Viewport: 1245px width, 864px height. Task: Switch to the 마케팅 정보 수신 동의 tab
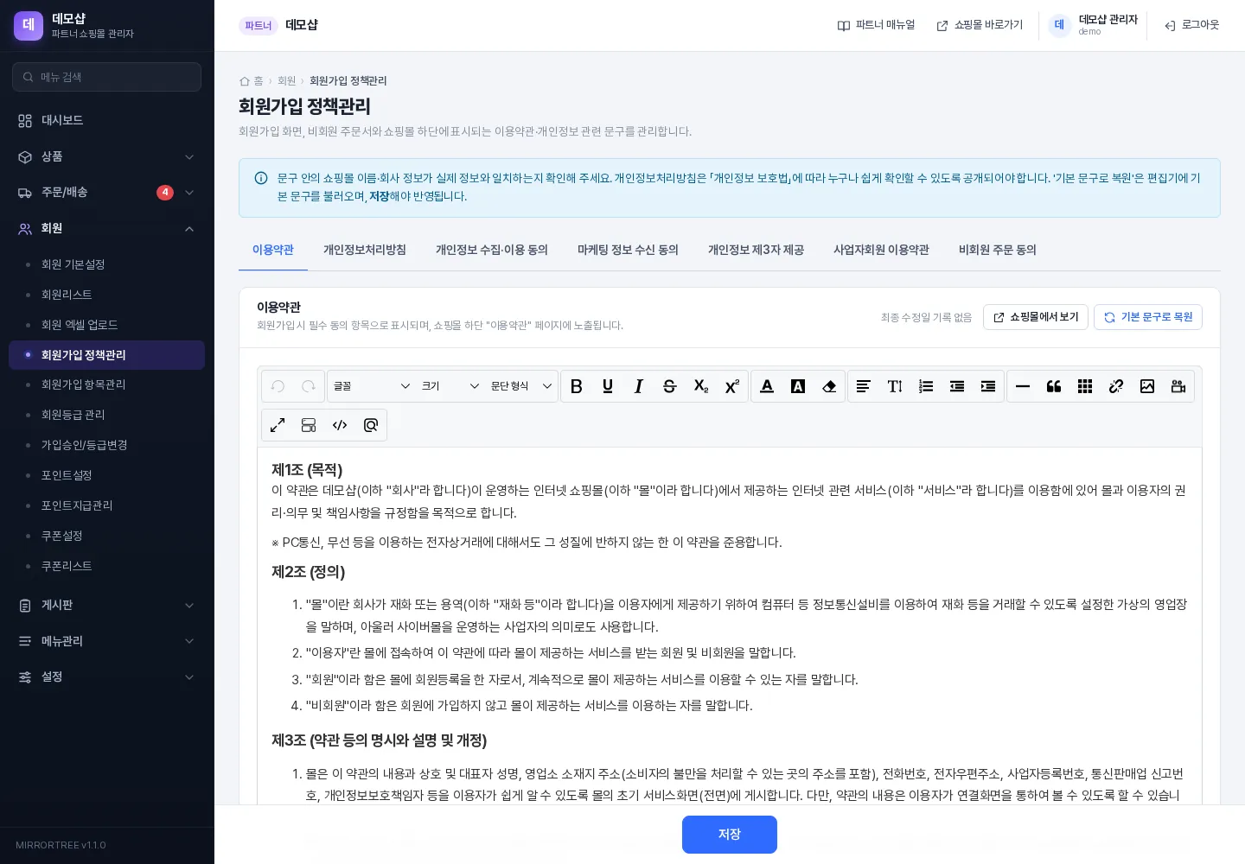pyautogui.click(x=628, y=250)
